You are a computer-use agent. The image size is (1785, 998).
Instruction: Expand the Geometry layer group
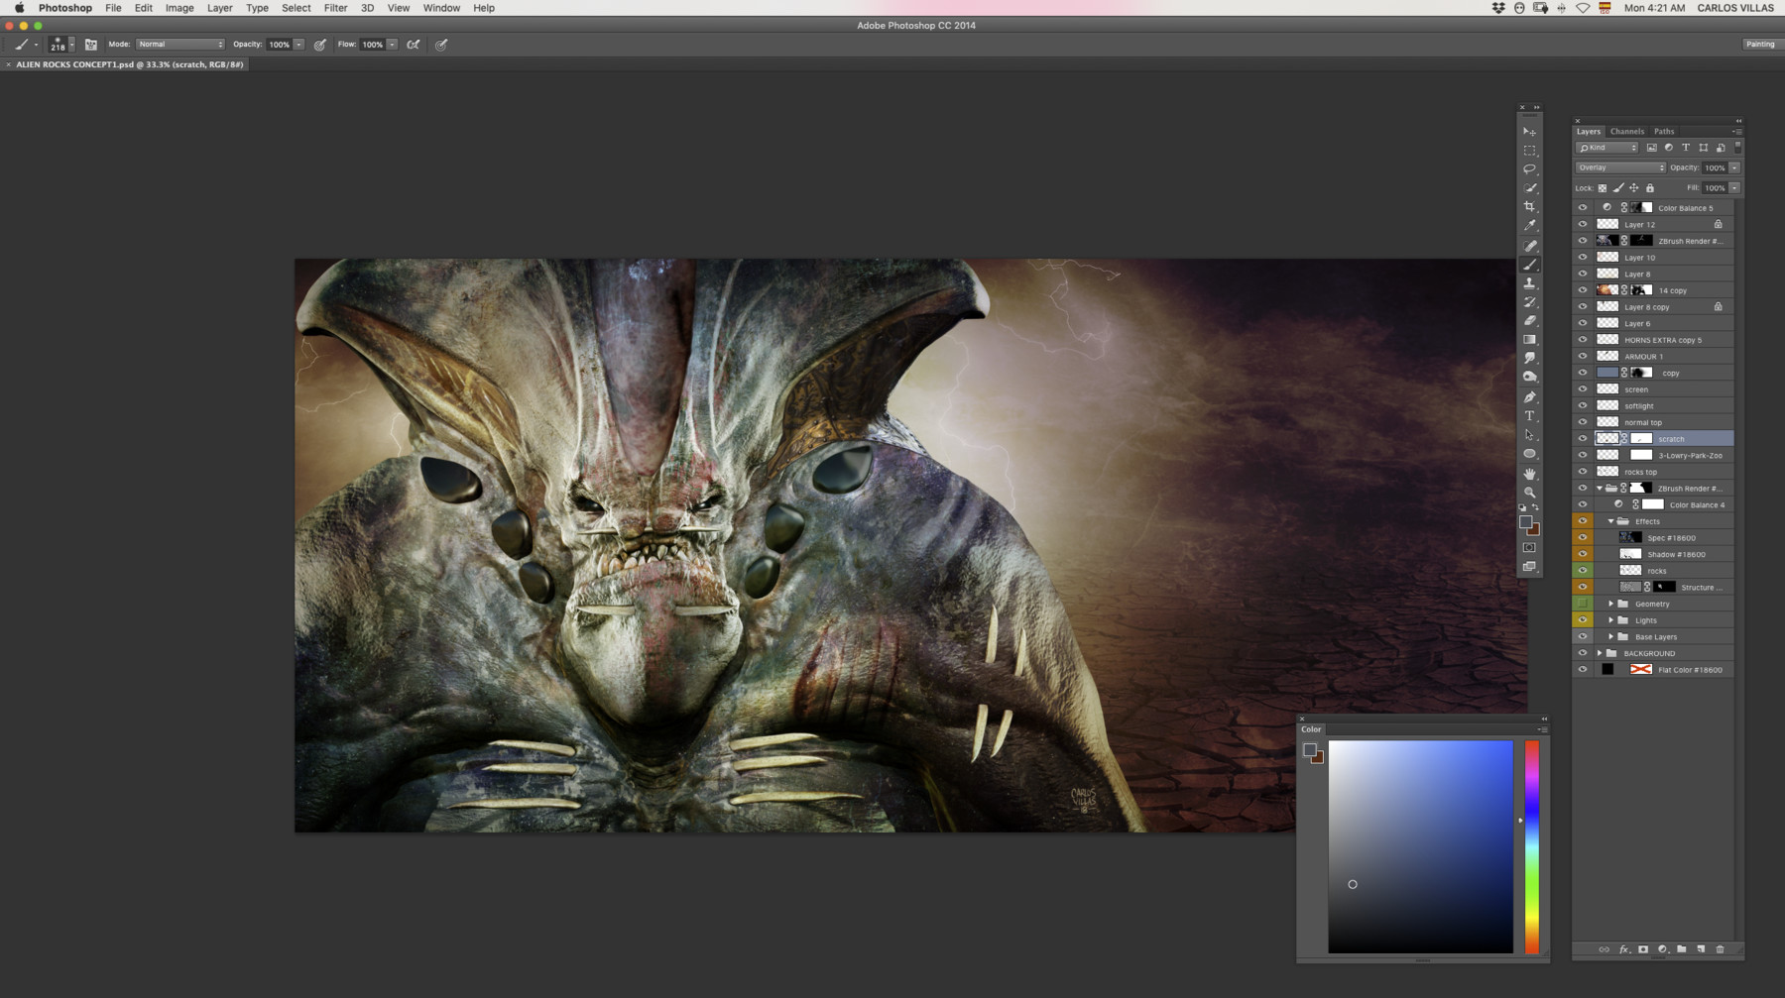tap(1610, 604)
